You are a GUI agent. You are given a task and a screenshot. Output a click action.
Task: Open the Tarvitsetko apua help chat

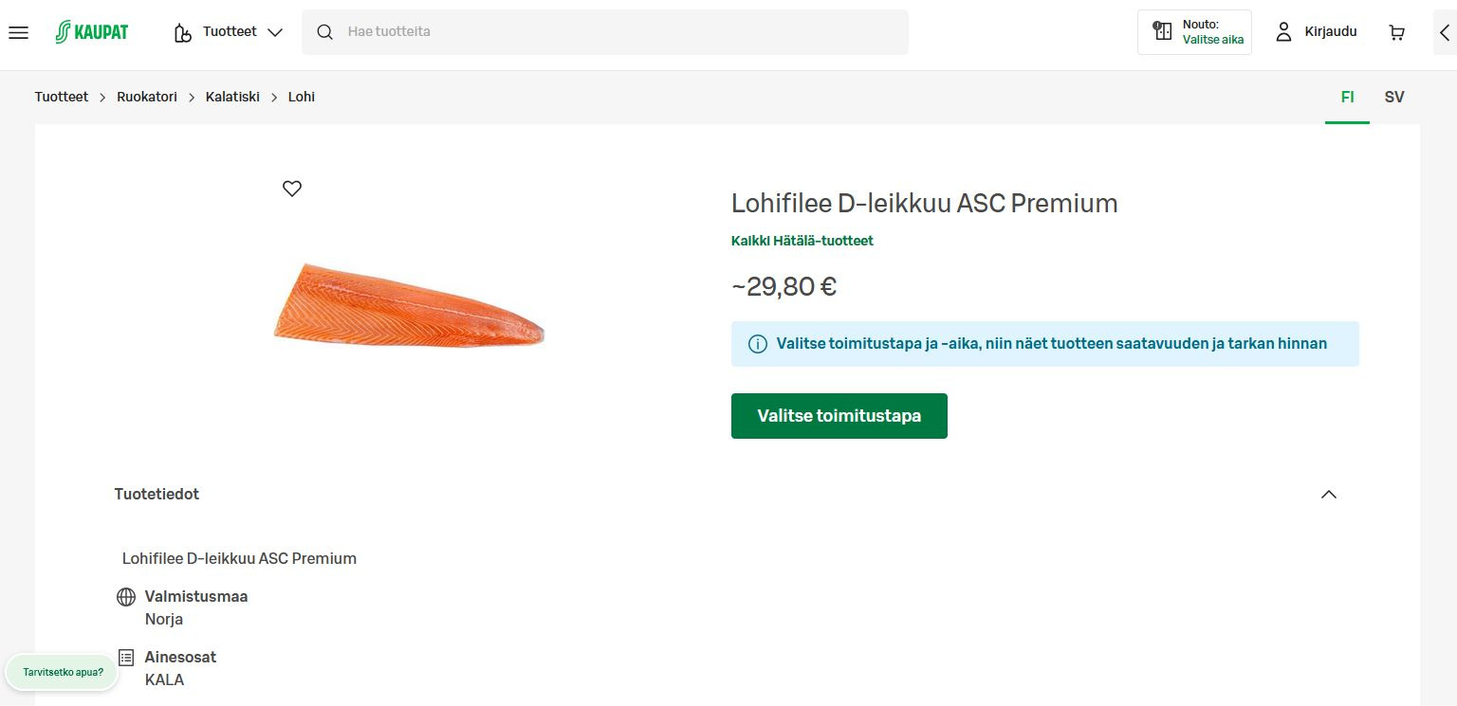63,672
